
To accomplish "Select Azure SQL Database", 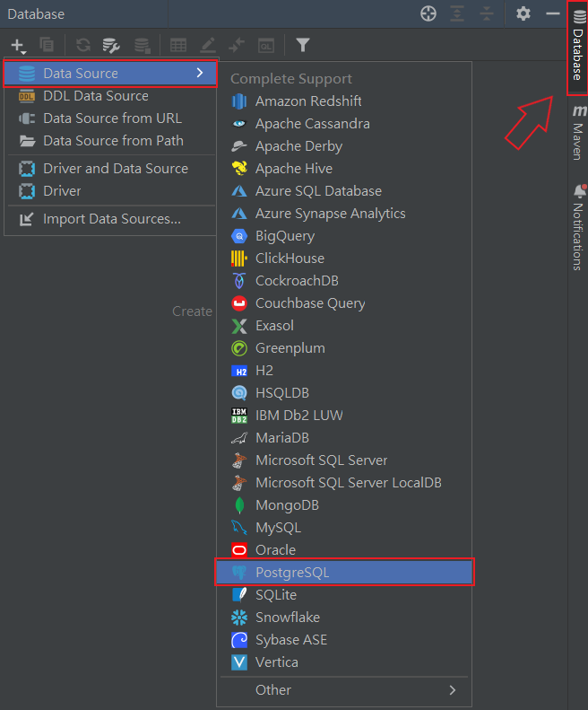I will click(344, 190).
